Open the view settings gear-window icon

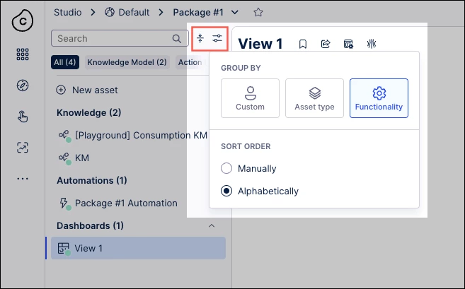[348, 44]
